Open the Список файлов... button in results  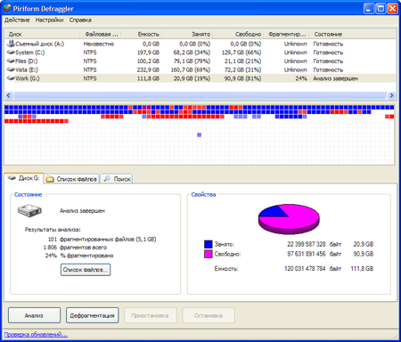[x=86, y=270]
